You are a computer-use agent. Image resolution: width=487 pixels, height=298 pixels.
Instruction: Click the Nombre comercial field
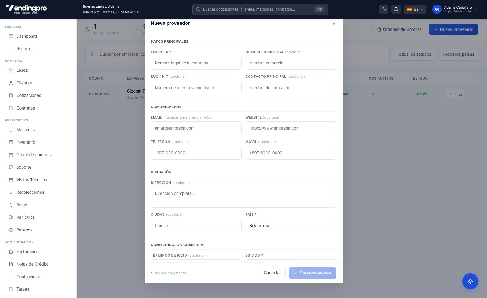(291, 63)
